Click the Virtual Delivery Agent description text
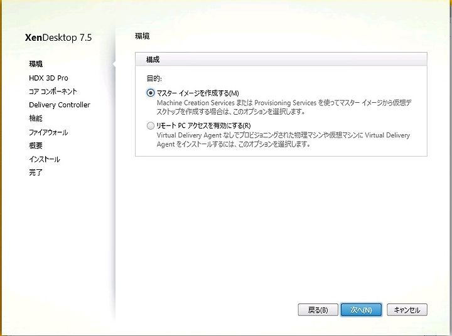 tap(283, 140)
